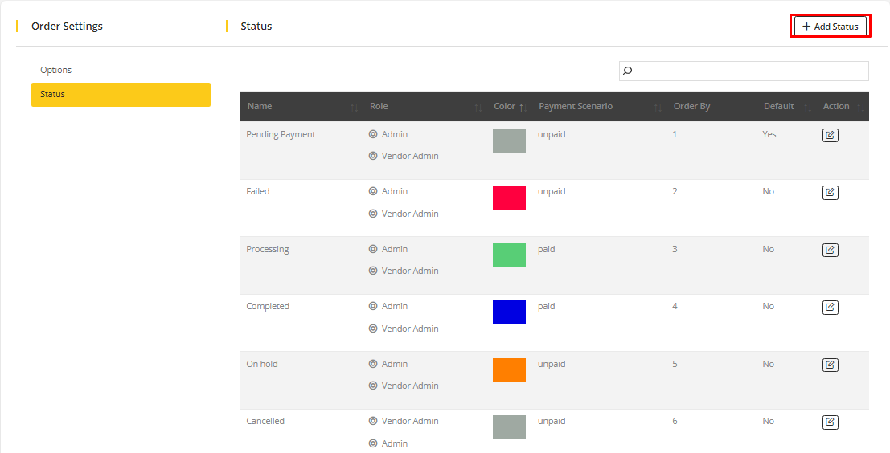Edit the On hold status
This screenshot has height=453, width=890.
tap(830, 365)
